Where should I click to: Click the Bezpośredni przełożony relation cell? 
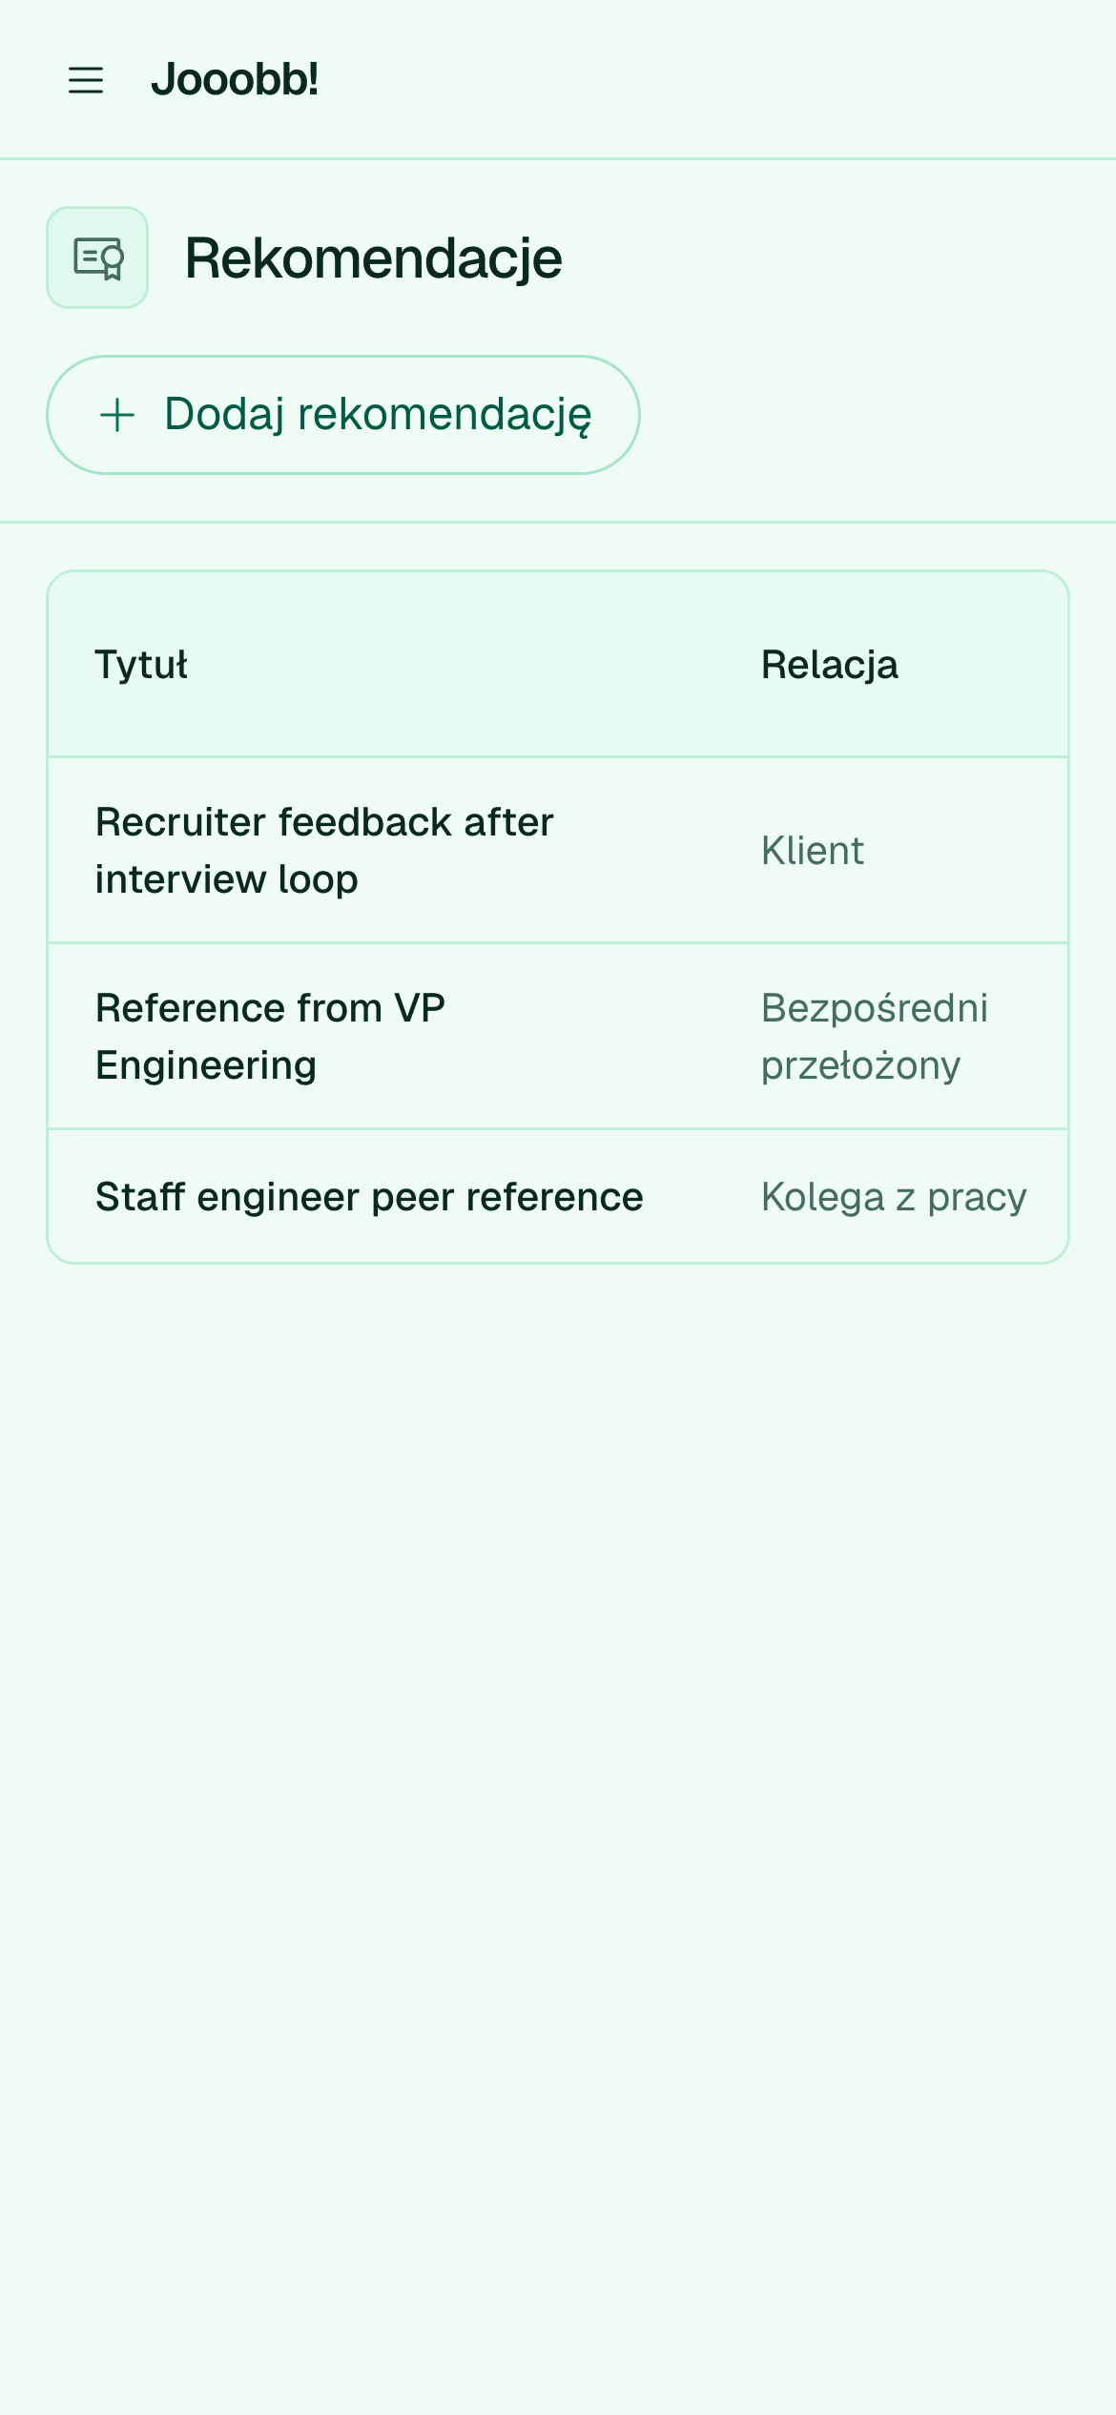tap(875, 1036)
